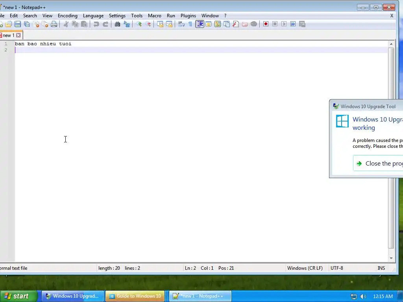Viewport: 403px width, 302px height.
Task: Toggle the Document Map panel icon
Action: 217,24
